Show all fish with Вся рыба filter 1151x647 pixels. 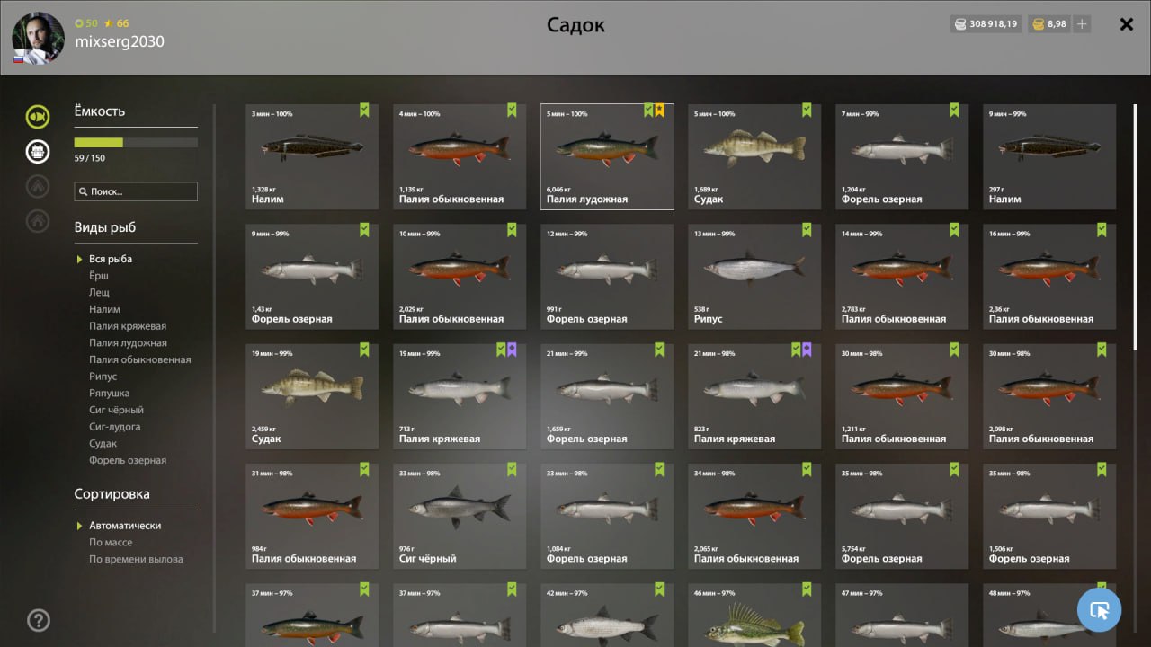click(111, 259)
